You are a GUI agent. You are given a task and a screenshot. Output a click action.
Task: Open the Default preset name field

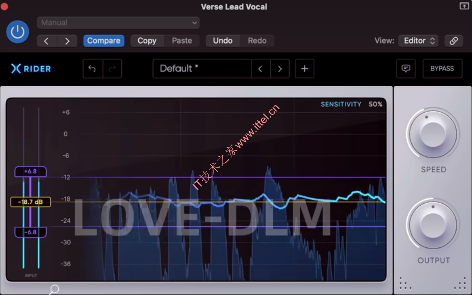click(x=202, y=69)
